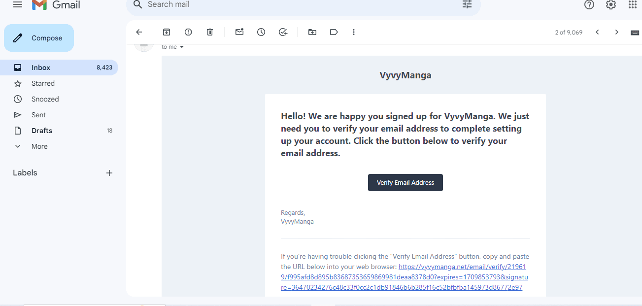This screenshot has width=642, height=306.
Task: Click the Drafts count 18
Action: tap(109, 131)
